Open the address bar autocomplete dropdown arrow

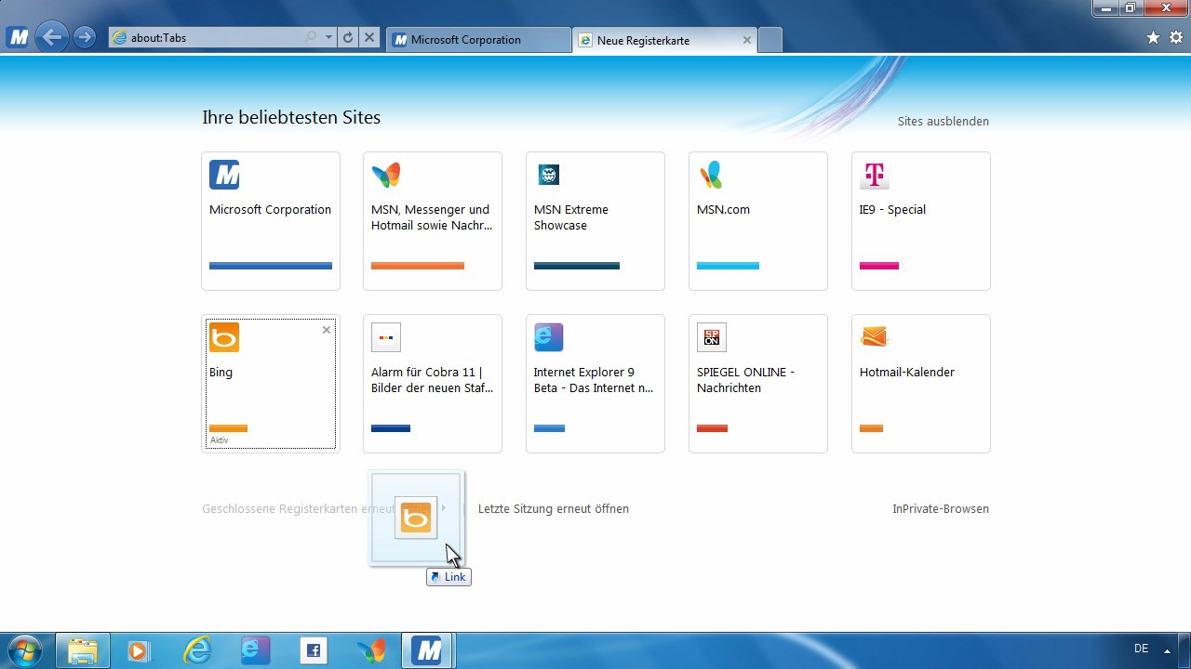click(327, 37)
